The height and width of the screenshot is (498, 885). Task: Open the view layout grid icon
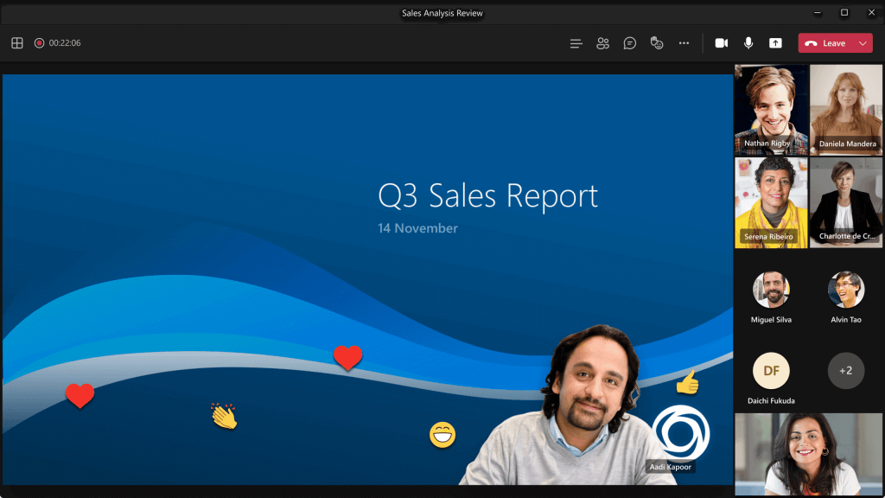pyautogui.click(x=16, y=43)
